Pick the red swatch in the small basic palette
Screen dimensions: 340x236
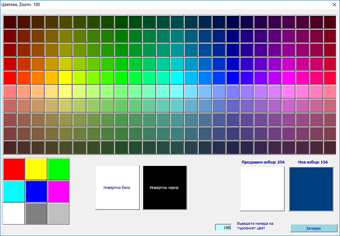coord(14,169)
